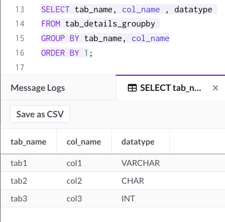Click the VARCHAR result cell
This screenshot has height=222, width=225.
[x=141, y=163]
